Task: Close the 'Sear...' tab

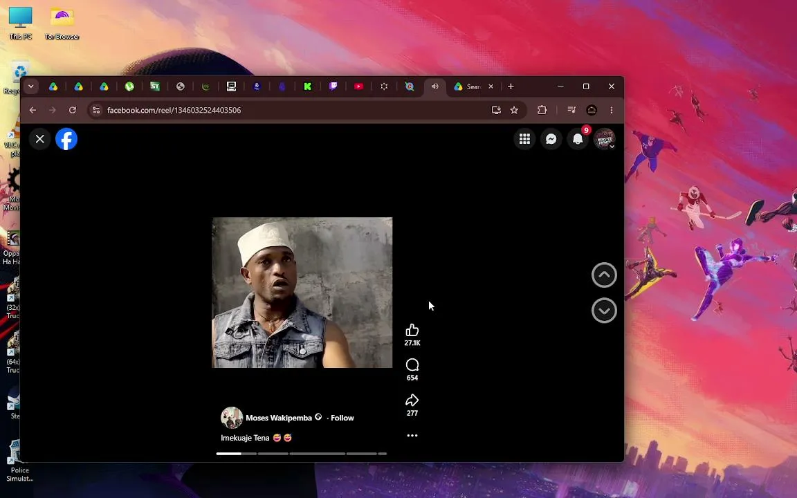Action: point(491,86)
